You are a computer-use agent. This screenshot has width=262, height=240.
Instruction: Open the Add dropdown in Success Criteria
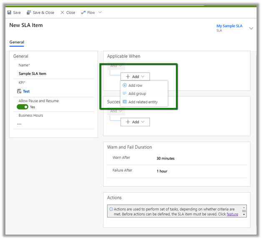(x=135, y=122)
